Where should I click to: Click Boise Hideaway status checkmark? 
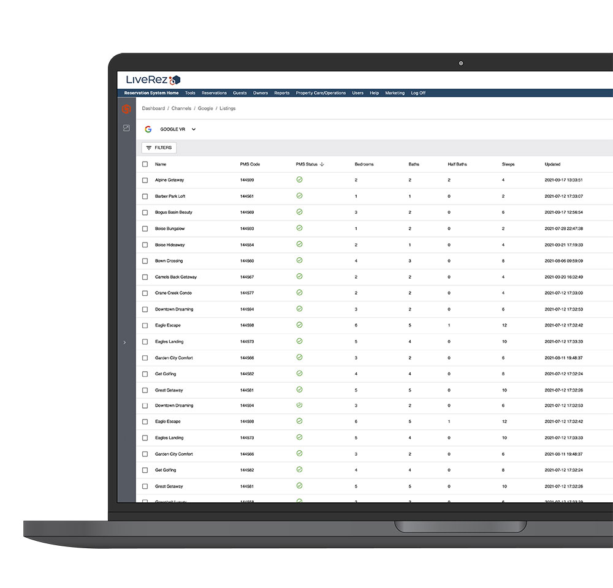click(x=300, y=244)
